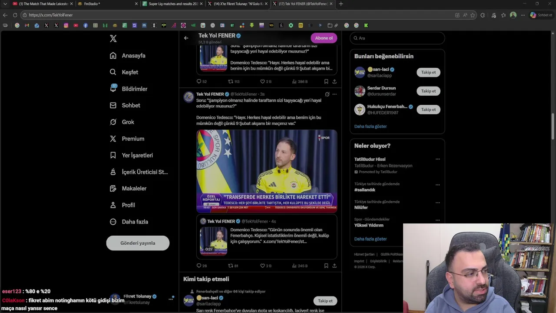This screenshot has width=556, height=313.
Task: Go to Anasayfa in sidebar
Action: tap(128, 56)
